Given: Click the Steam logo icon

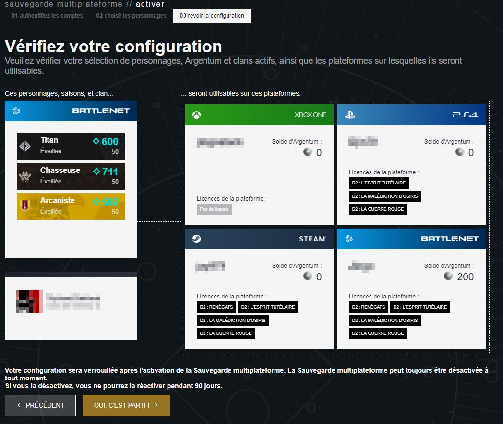Looking at the screenshot, I should (x=197, y=239).
